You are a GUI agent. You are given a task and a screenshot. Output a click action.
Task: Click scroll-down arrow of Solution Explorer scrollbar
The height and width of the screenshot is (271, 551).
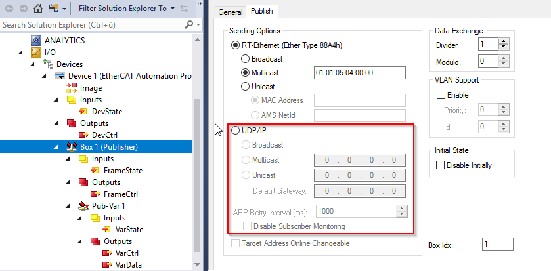(197, 264)
